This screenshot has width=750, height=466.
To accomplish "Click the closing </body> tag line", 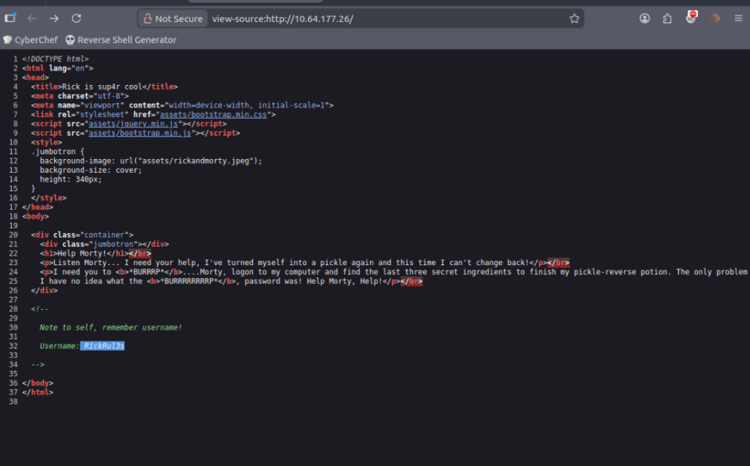I will (x=38, y=383).
